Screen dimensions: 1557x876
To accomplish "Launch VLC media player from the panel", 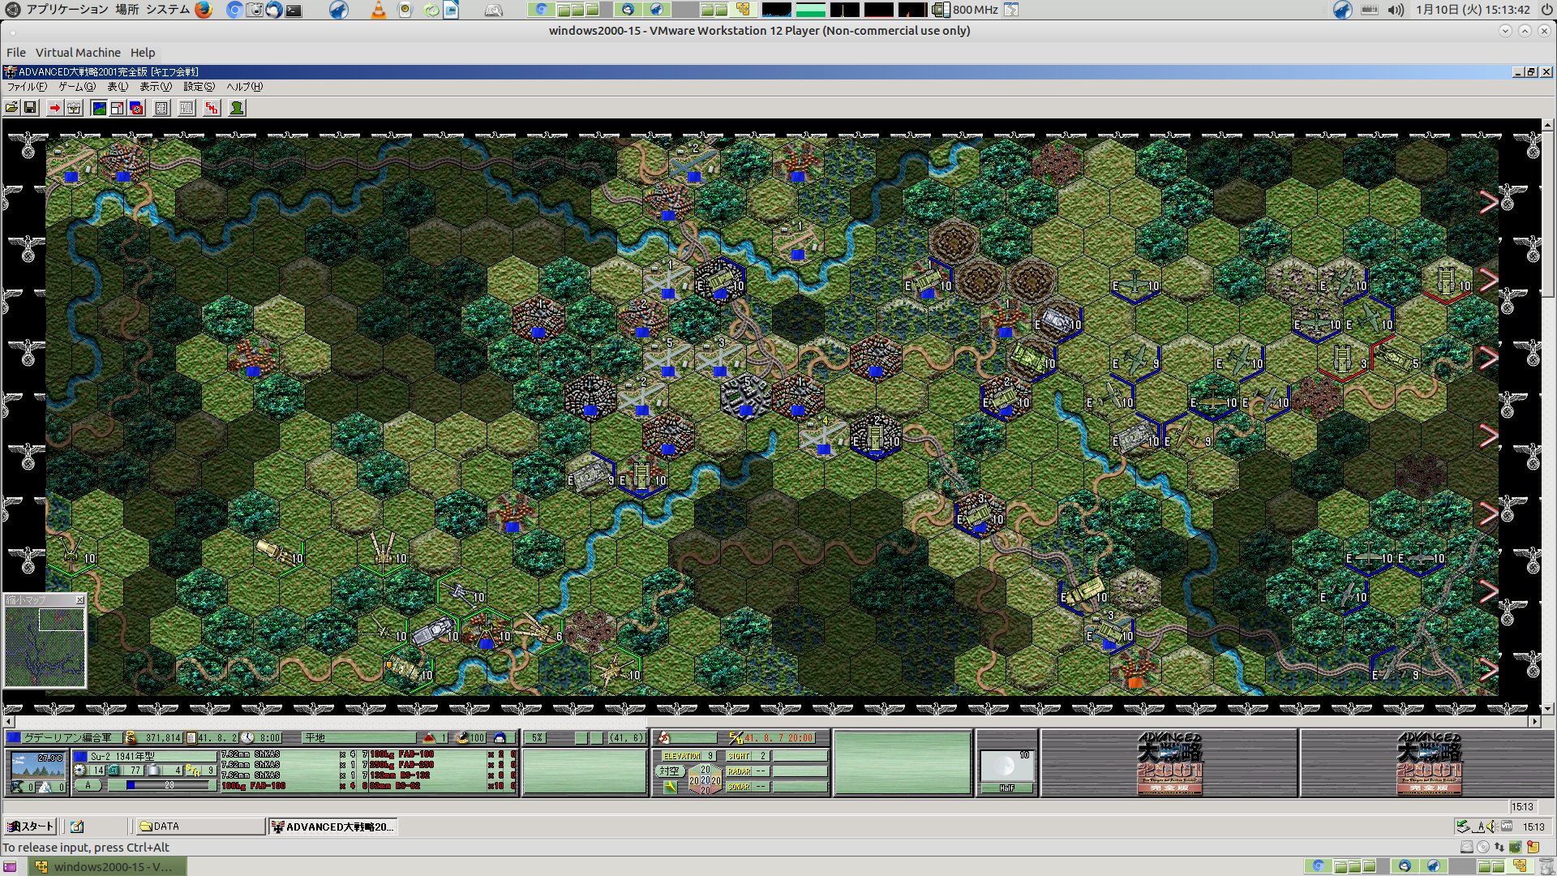I will pyautogui.click(x=378, y=10).
